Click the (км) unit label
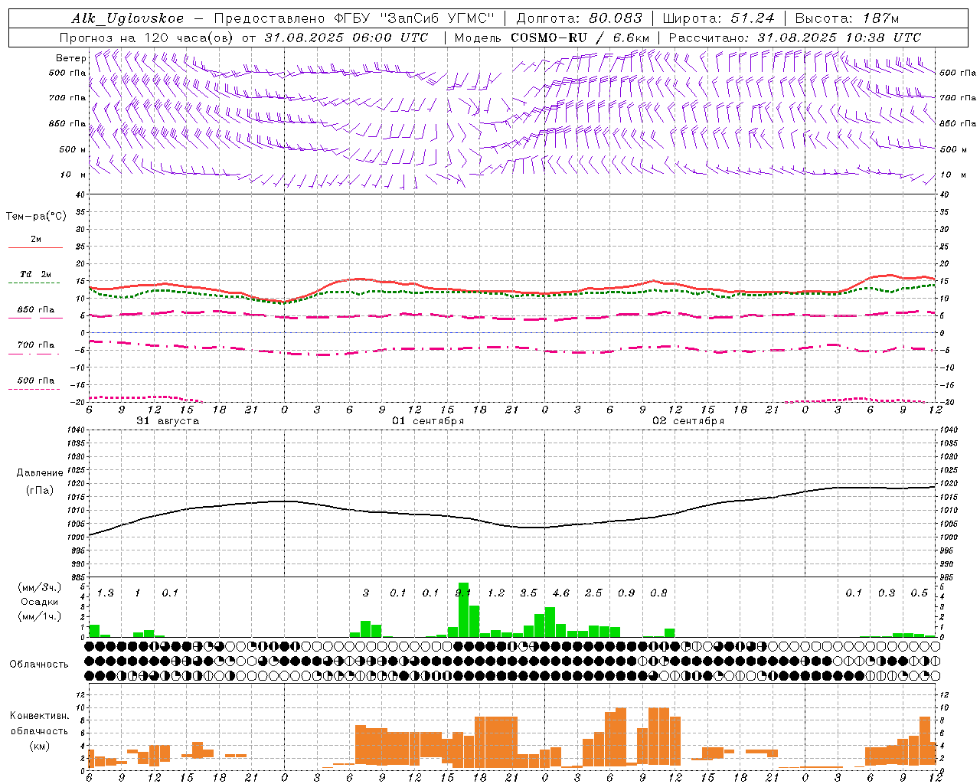Image resolution: width=980 pixels, height=784 pixels. (x=40, y=746)
